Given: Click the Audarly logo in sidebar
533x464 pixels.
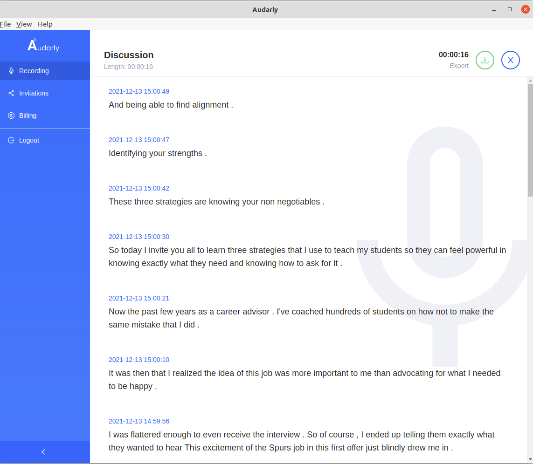Looking at the screenshot, I should click(43, 45).
